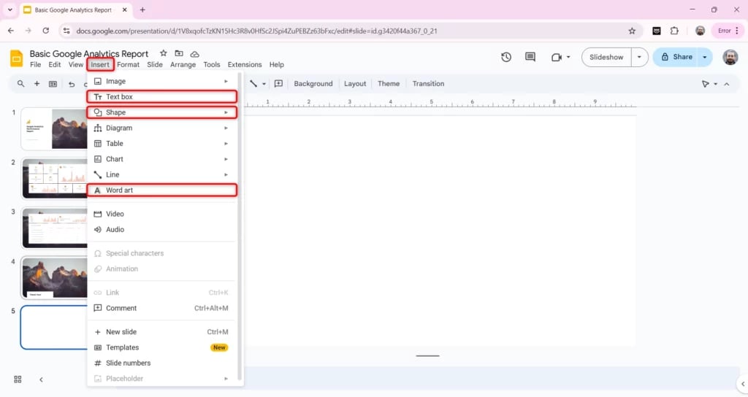Expand the Image submenu
Image resolution: width=748 pixels, height=397 pixels.
(162, 81)
